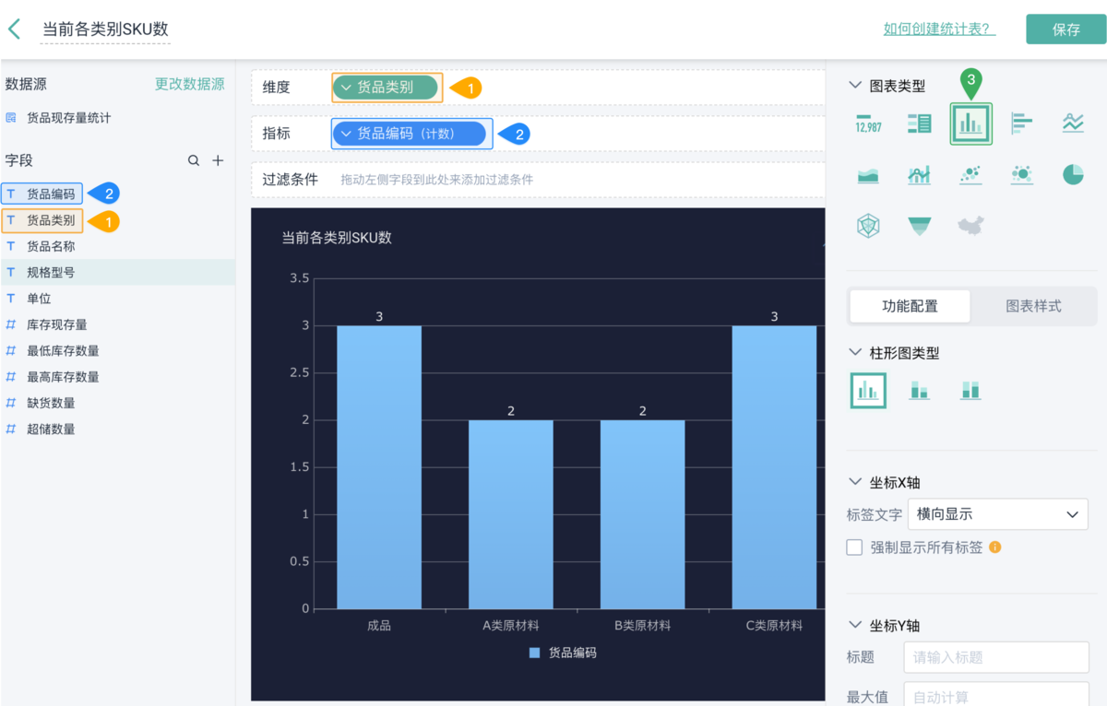Select the combined bar-line chart type
This screenshot has width=1107, height=706.
pyautogui.click(x=919, y=174)
